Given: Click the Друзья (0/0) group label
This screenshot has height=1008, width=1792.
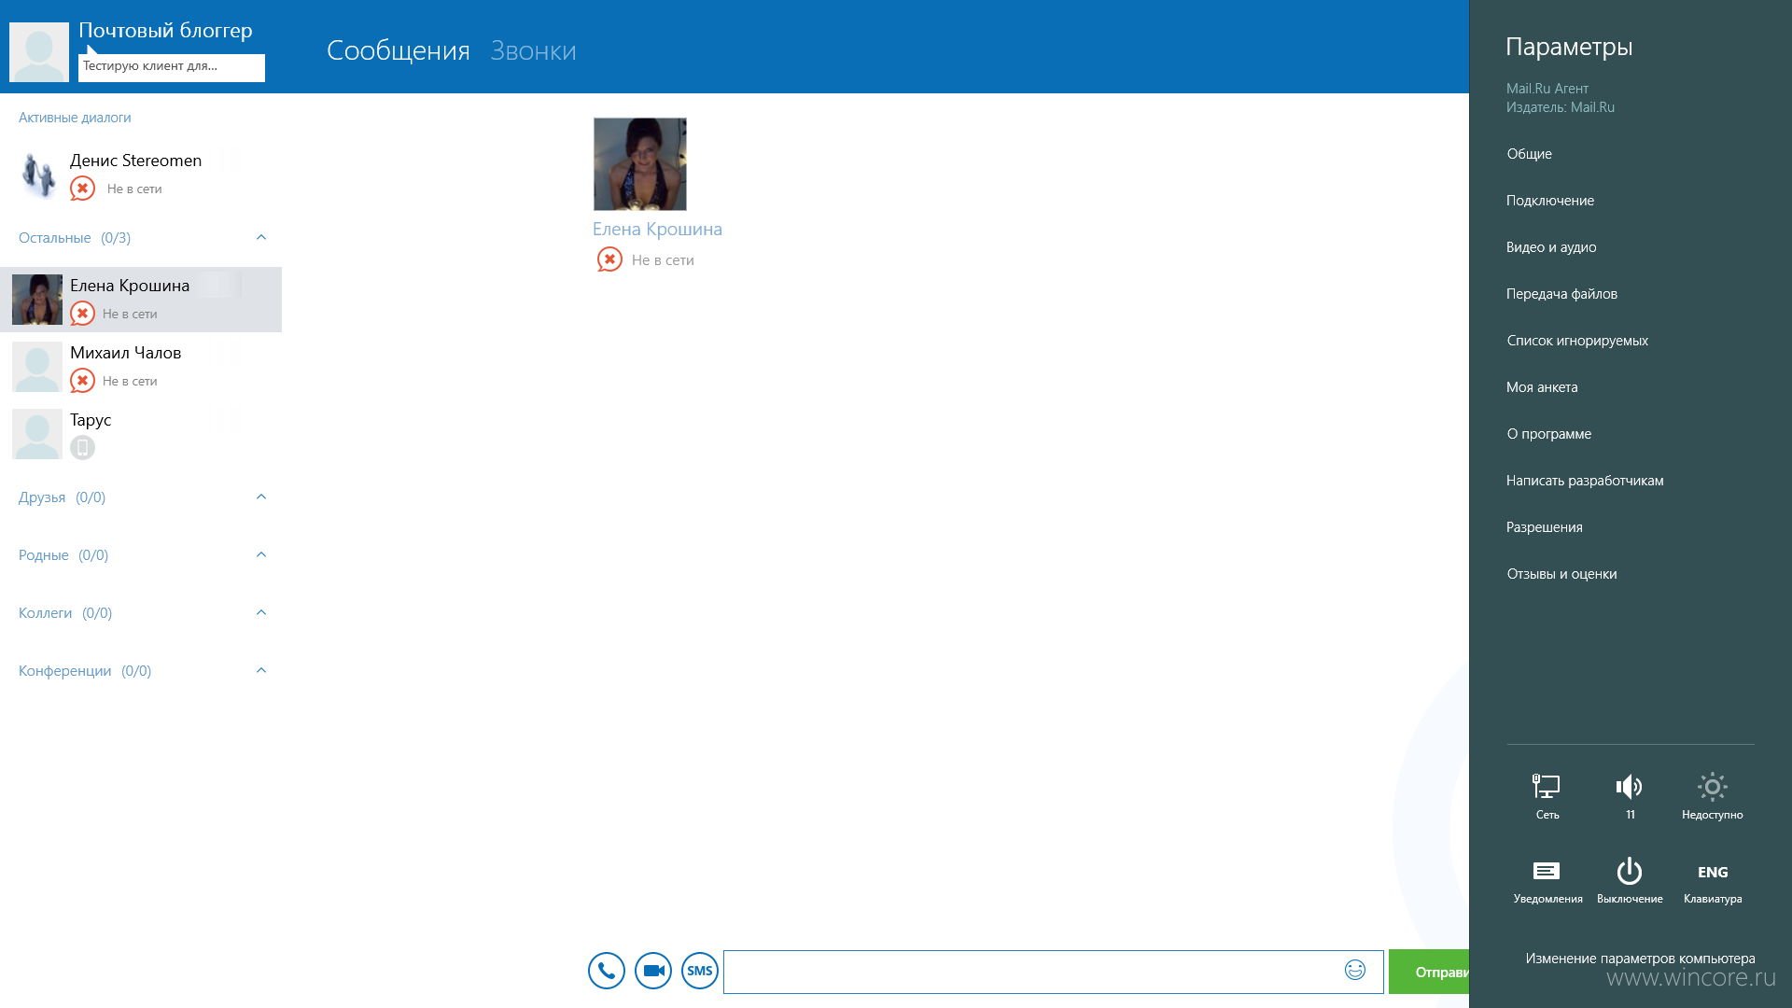Looking at the screenshot, I should pos(62,497).
